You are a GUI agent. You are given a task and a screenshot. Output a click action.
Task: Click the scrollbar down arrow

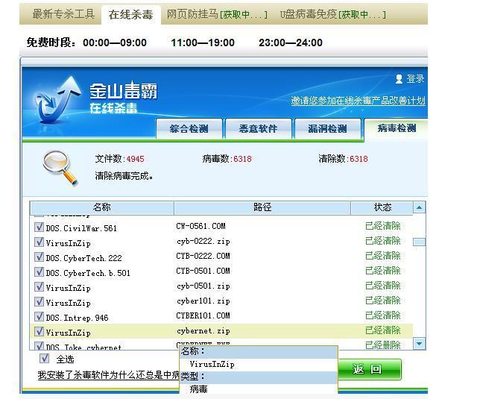pyautogui.click(x=419, y=344)
